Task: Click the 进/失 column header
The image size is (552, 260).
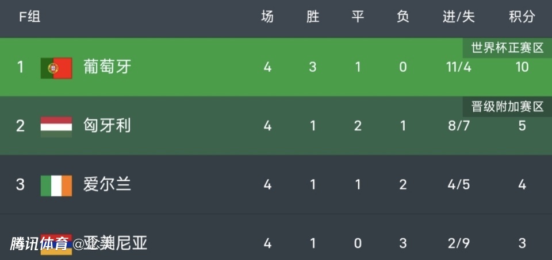Action: click(x=459, y=17)
